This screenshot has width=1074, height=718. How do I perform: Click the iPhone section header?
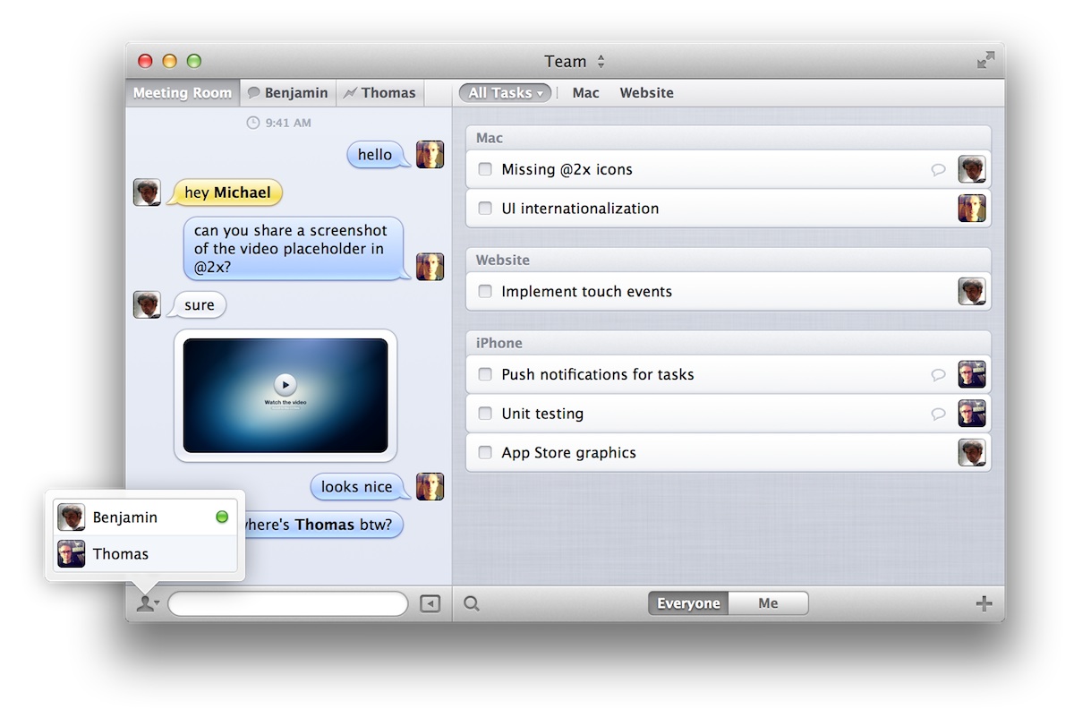[729, 343]
